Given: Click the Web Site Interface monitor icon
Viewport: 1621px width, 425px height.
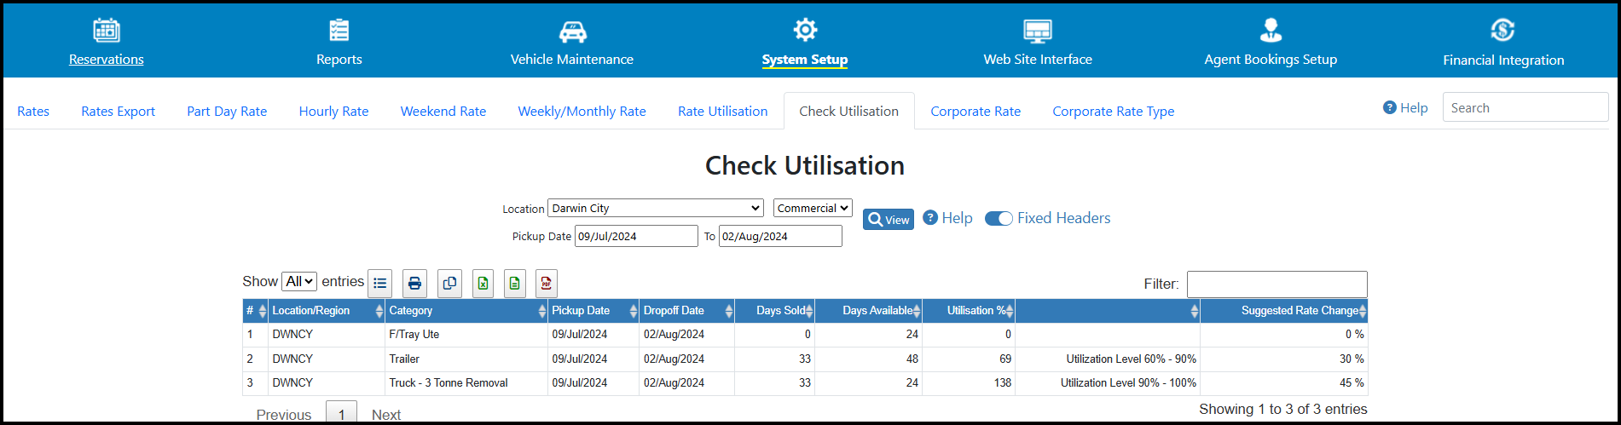Looking at the screenshot, I should pyautogui.click(x=1038, y=32).
